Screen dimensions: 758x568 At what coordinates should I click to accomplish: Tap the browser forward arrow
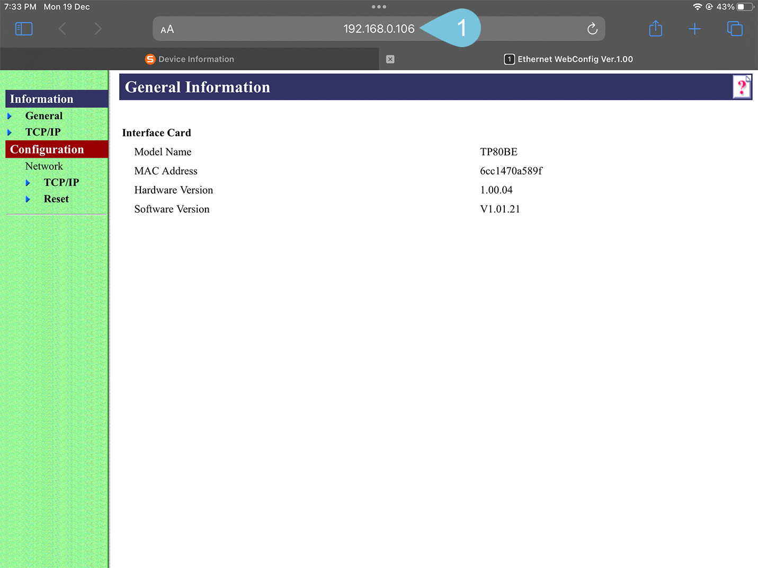click(x=97, y=29)
